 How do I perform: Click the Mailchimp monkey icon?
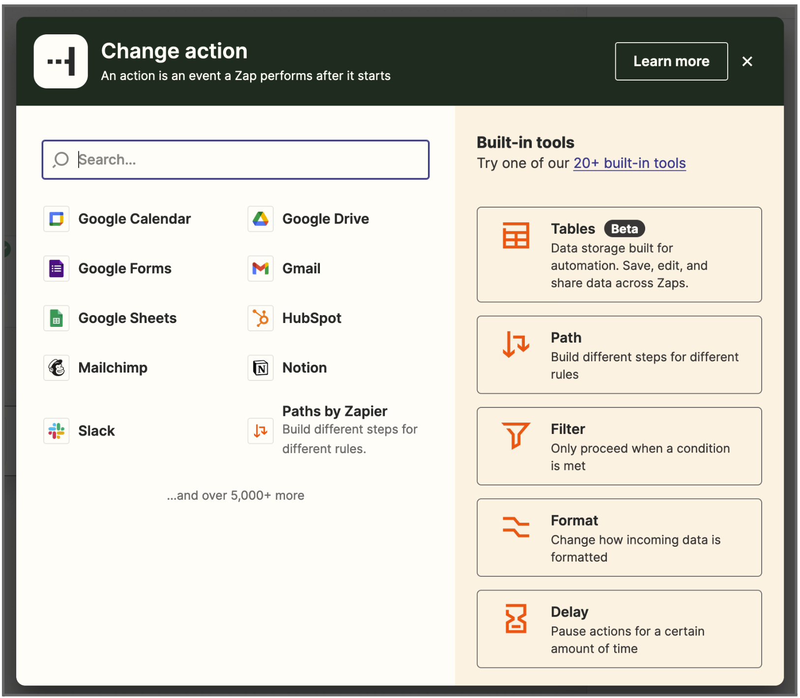tap(57, 368)
